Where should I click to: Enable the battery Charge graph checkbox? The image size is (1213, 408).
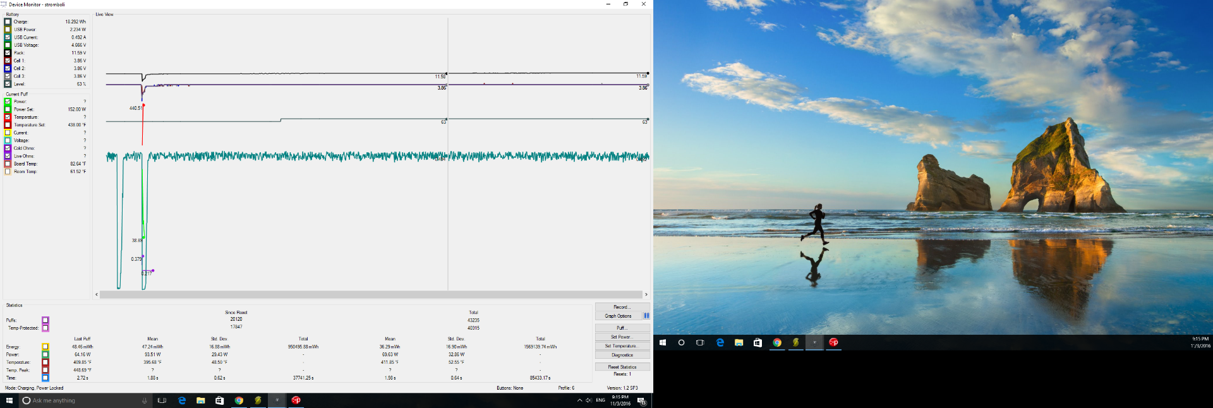pos(8,21)
